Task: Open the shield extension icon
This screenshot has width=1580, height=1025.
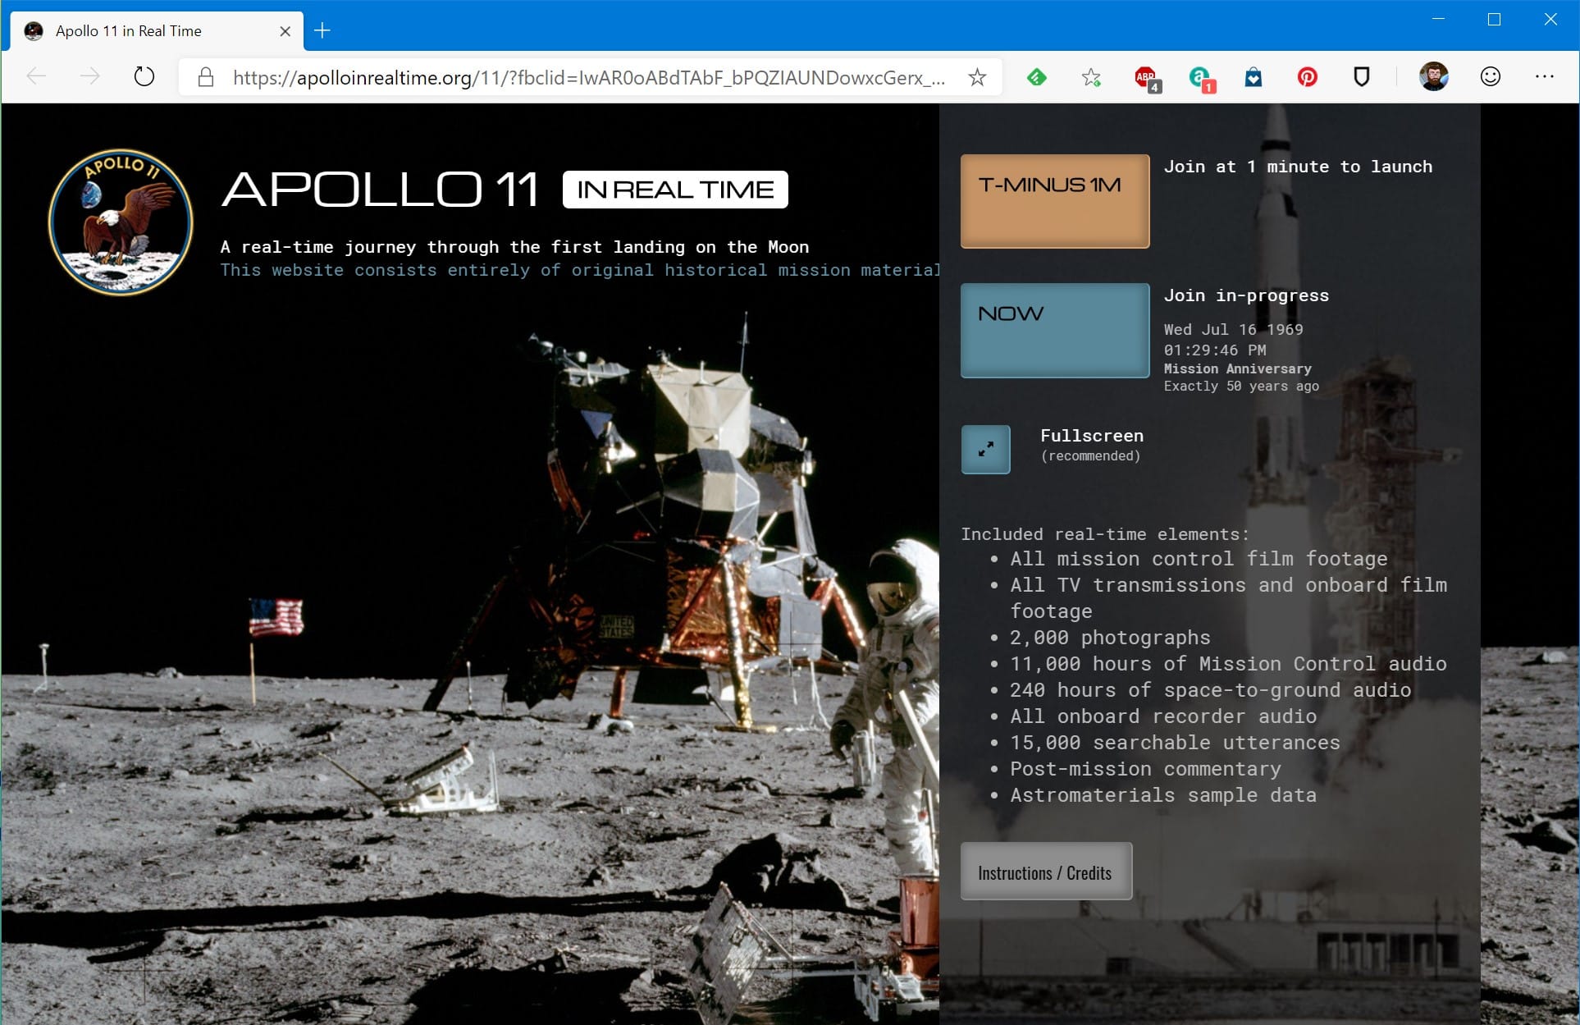Action: click(1362, 77)
